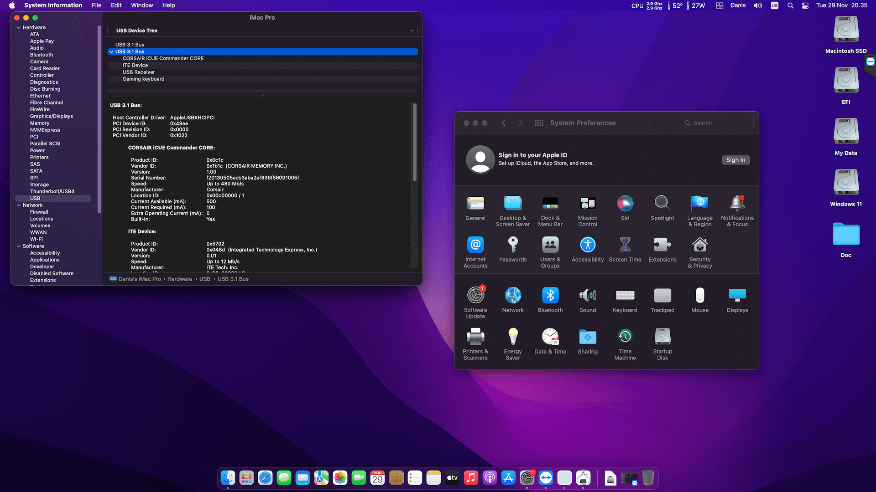Click Hardware in the breadcrumb path
876x492 pixels.
[x=179, y=278]
